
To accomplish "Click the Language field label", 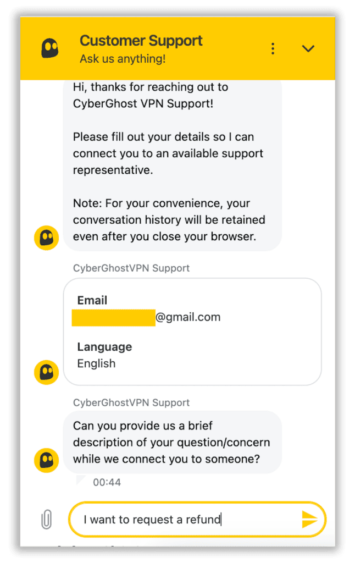I will [104, 347].
